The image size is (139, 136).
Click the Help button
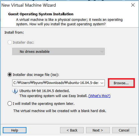tap(14, 130)
